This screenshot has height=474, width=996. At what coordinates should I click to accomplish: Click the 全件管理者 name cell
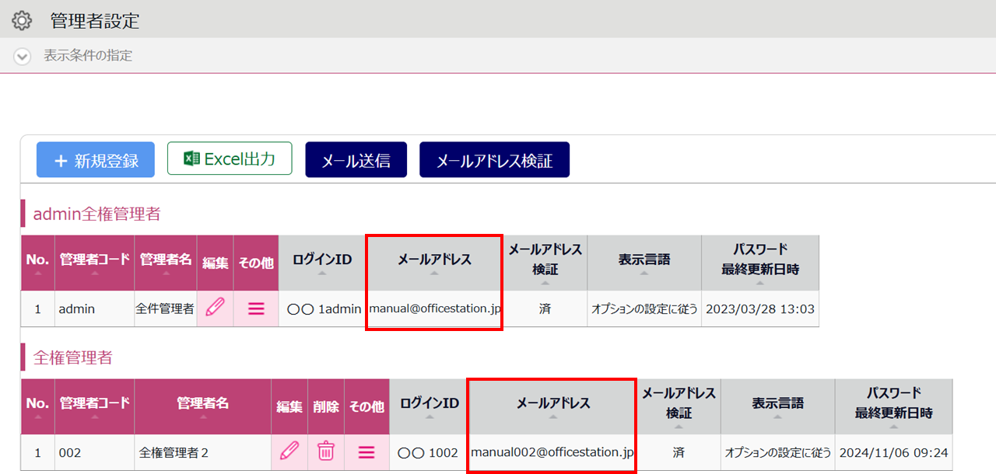click(166, 308)
